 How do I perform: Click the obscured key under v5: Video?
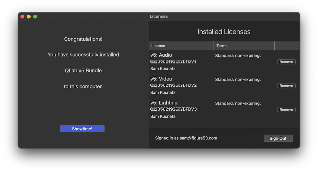[x=173, y=86]
